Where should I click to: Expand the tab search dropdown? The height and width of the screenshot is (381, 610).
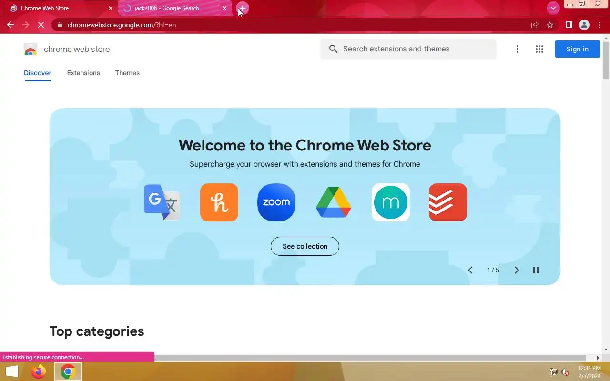553,8
